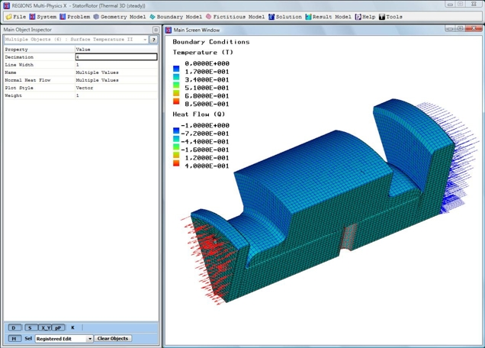Open the Result Model menu

tap(330, 16)
